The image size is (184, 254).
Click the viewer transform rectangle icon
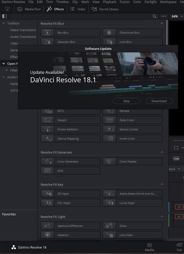coord(176,148)
